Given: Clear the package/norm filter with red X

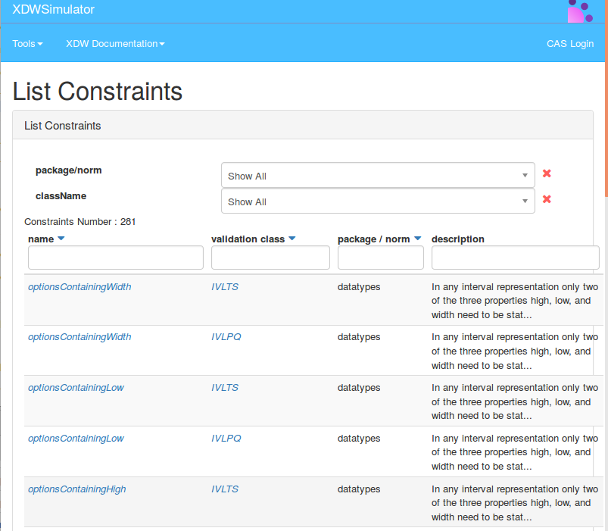Looking at the screenshot, I should [547, 173].
